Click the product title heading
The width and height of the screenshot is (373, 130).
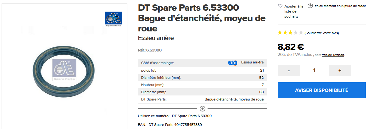[x=202, y=18]
